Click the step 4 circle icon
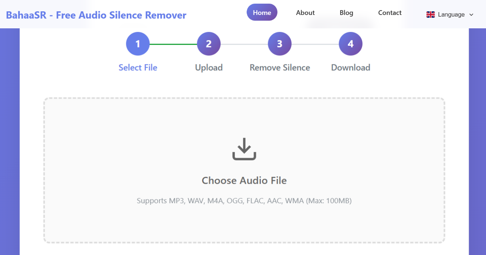 click(350, 44)
